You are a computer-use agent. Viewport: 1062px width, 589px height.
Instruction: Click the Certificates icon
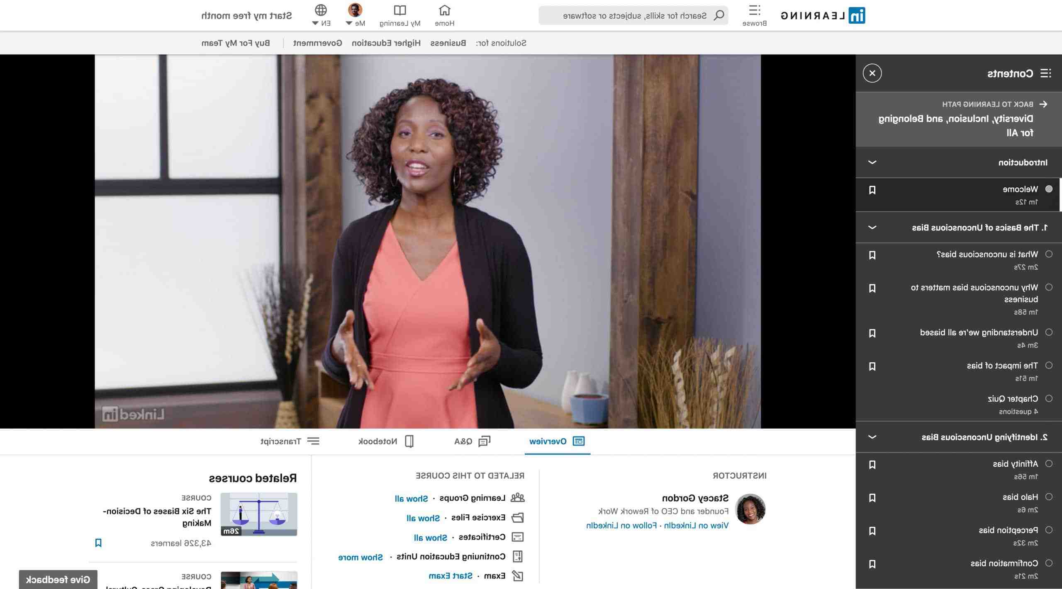pos(518,537)
